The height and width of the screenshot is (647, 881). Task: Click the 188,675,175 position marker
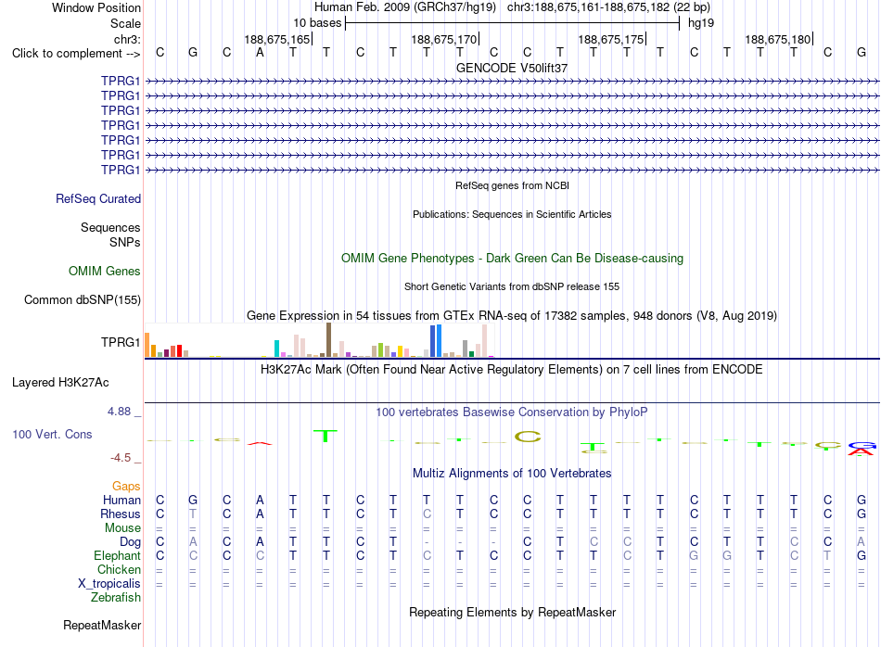point(612,39)
